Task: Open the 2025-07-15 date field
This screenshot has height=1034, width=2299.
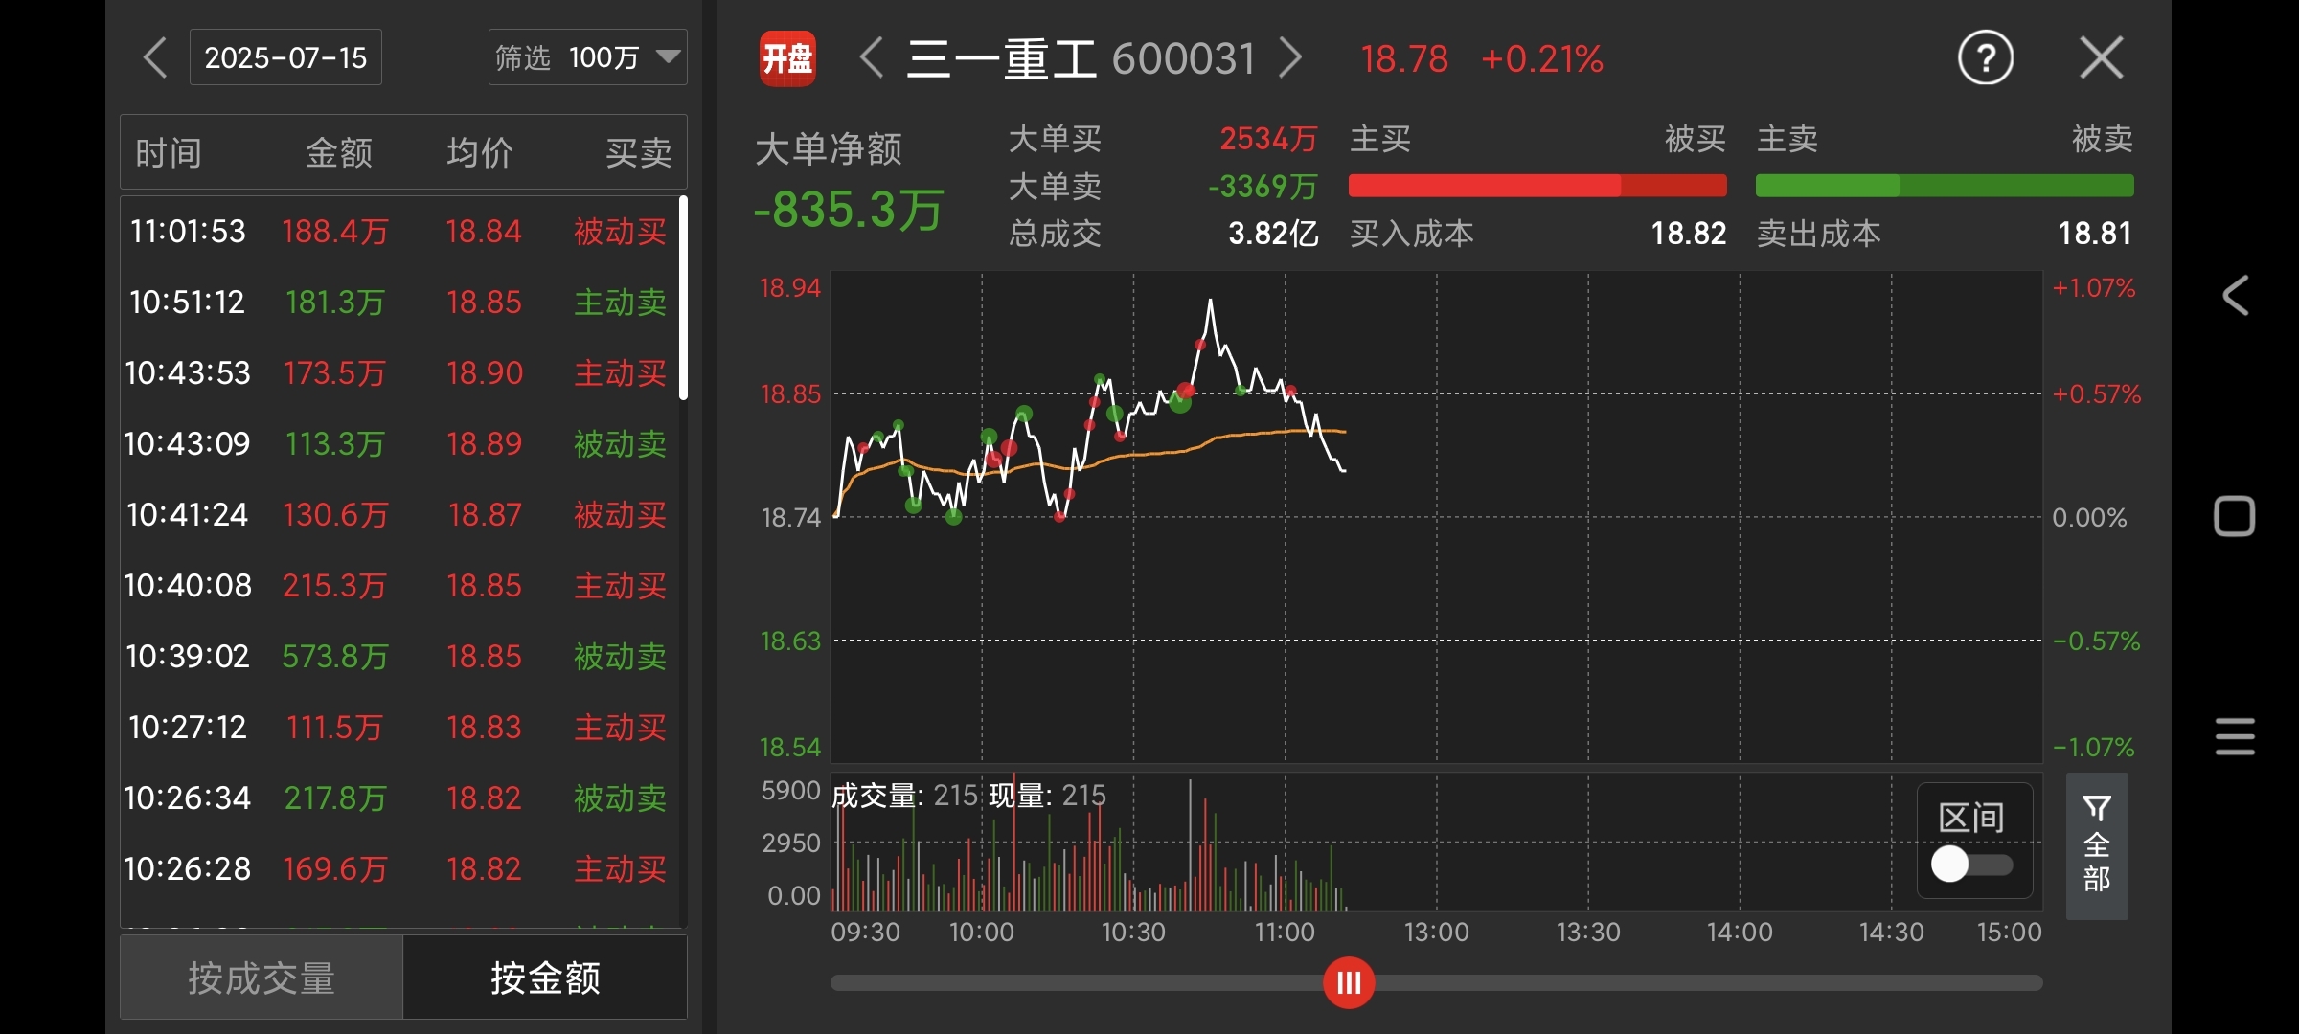Action: tap(285, 57)
